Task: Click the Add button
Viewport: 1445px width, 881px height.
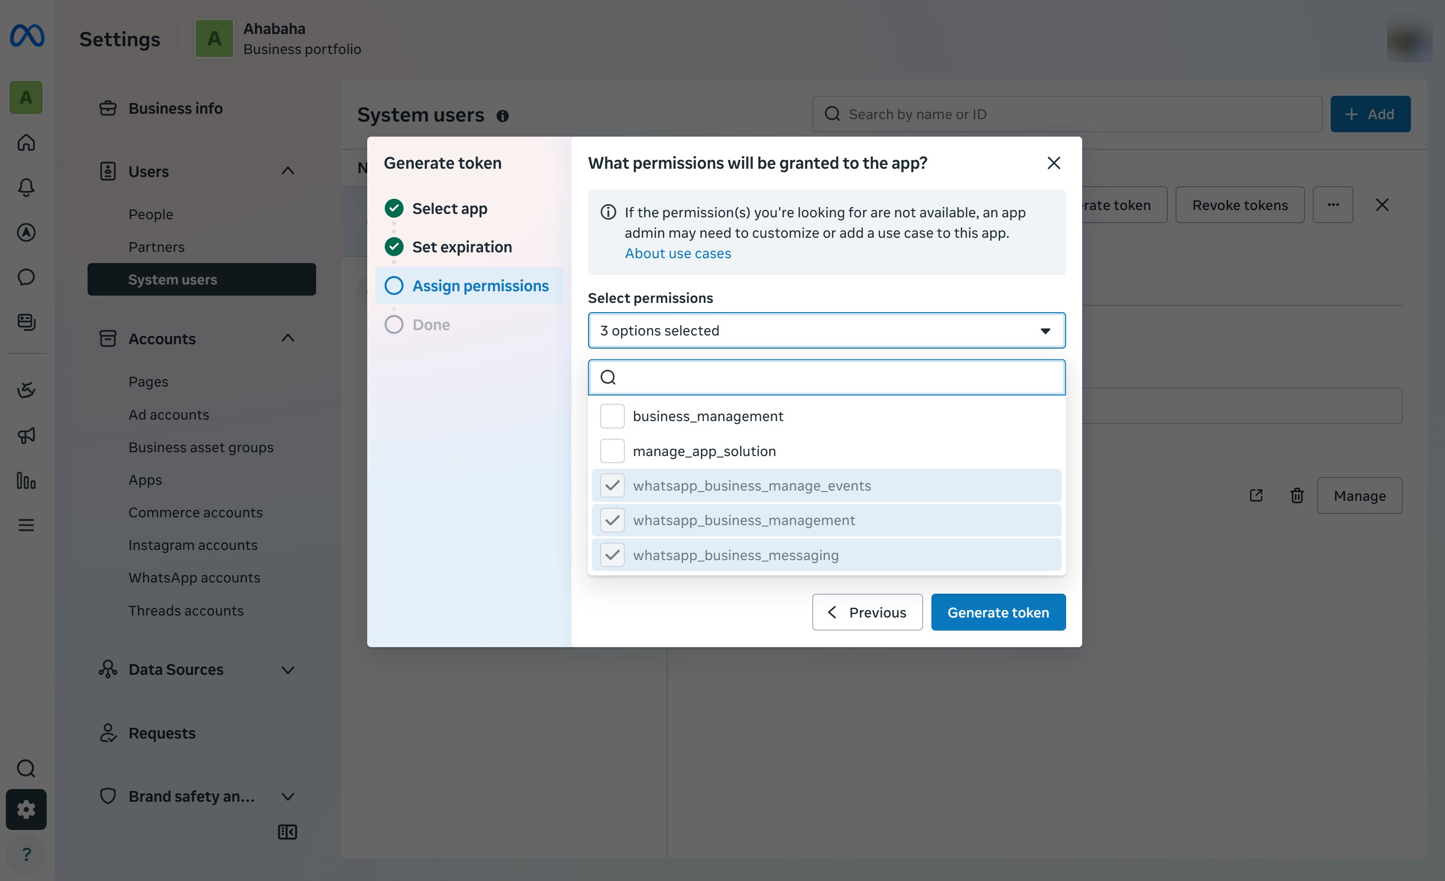Action: tap(1371, 114)
